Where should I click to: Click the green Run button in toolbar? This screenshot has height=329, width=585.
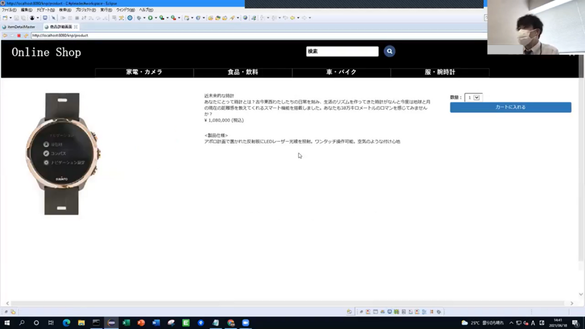(x=150, y=18)
